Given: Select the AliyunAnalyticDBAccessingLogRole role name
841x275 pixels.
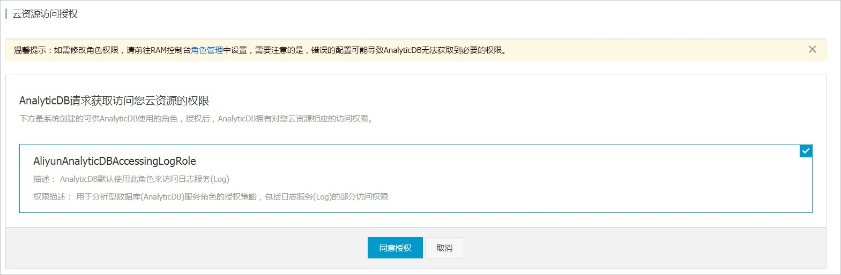Looking at the screenshot, I should tap(115, 161).
